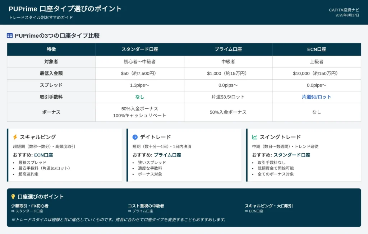Click the blue clock icon next to デイトレード
This screenshot has width=368, height=234.
click(x=135, y=137)
